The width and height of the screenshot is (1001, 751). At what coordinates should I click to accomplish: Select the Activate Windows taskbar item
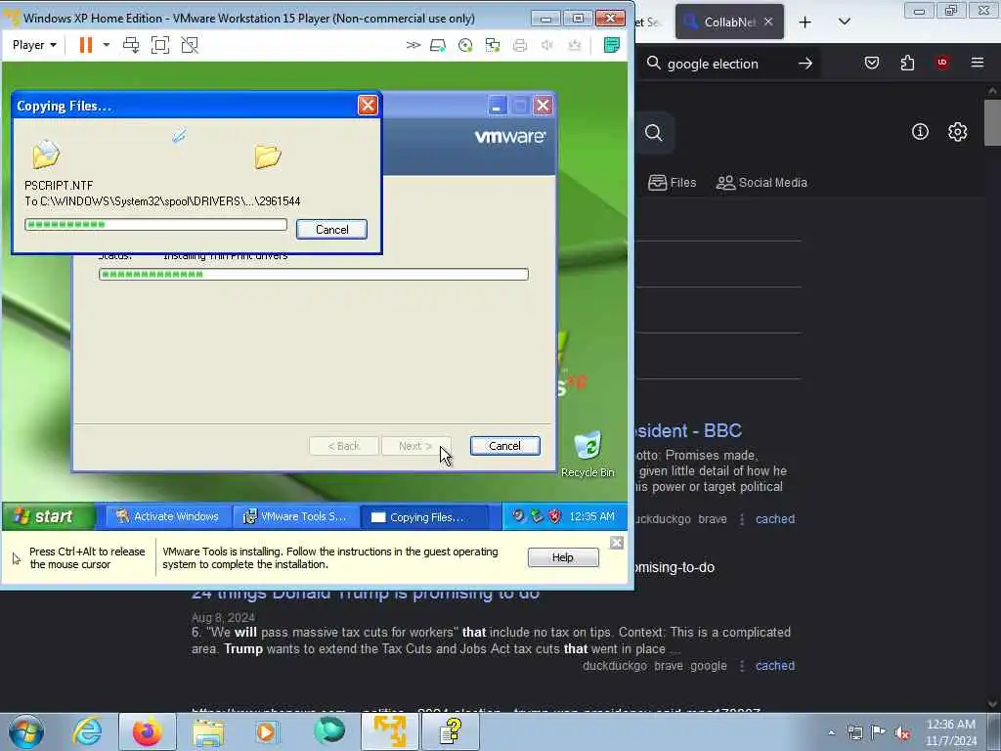[x=166, y=516]
